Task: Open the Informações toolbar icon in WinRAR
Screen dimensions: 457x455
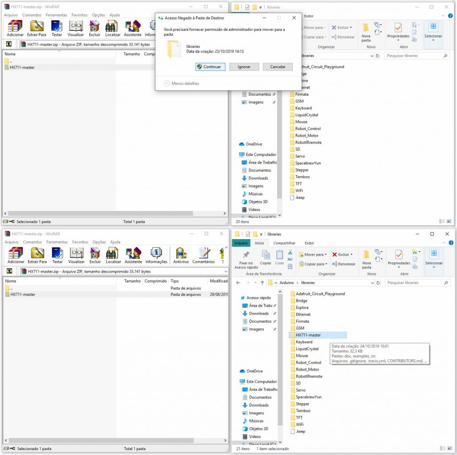Action: coord(156,255)
